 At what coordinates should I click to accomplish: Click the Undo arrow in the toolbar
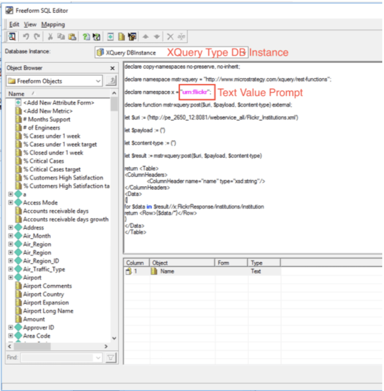pos(26,36)
